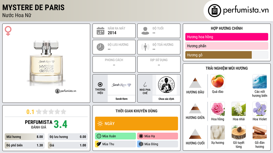Click the Độ phổ biến 1.30 score row
The image size is (273, 153).
point(25,145)
